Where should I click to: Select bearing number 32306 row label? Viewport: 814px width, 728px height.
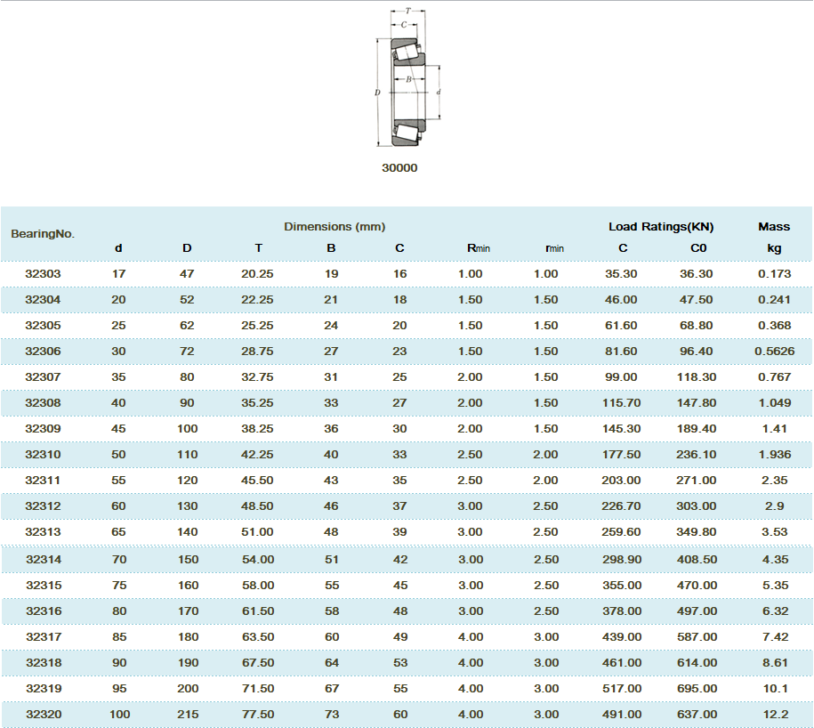[43, 352]
